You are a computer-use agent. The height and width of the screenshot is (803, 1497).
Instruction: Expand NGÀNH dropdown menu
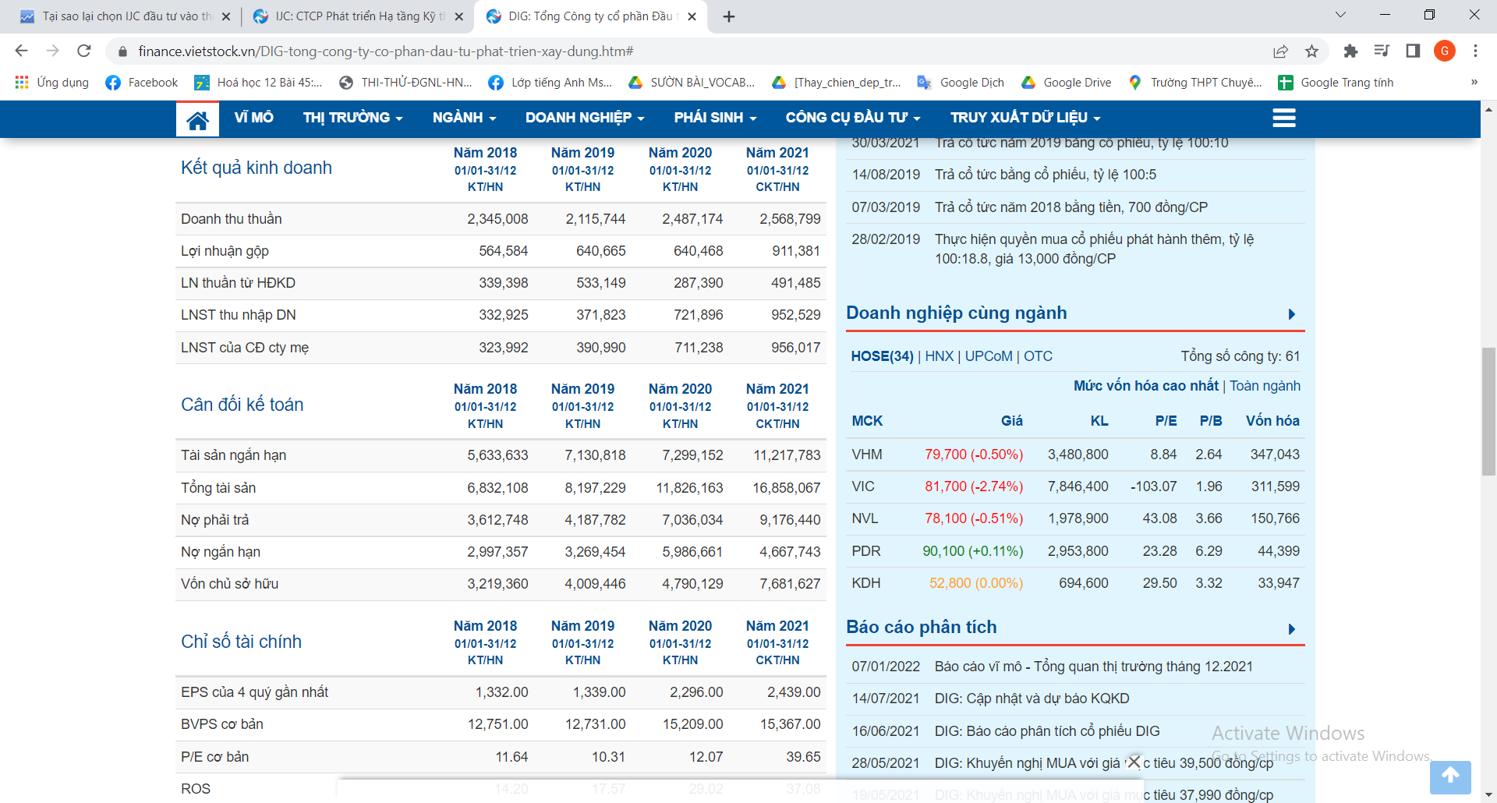[x=464, y=118]
